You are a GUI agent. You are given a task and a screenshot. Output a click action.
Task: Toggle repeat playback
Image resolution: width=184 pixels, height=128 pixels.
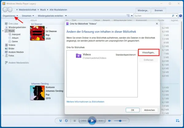tap(67, 121)
